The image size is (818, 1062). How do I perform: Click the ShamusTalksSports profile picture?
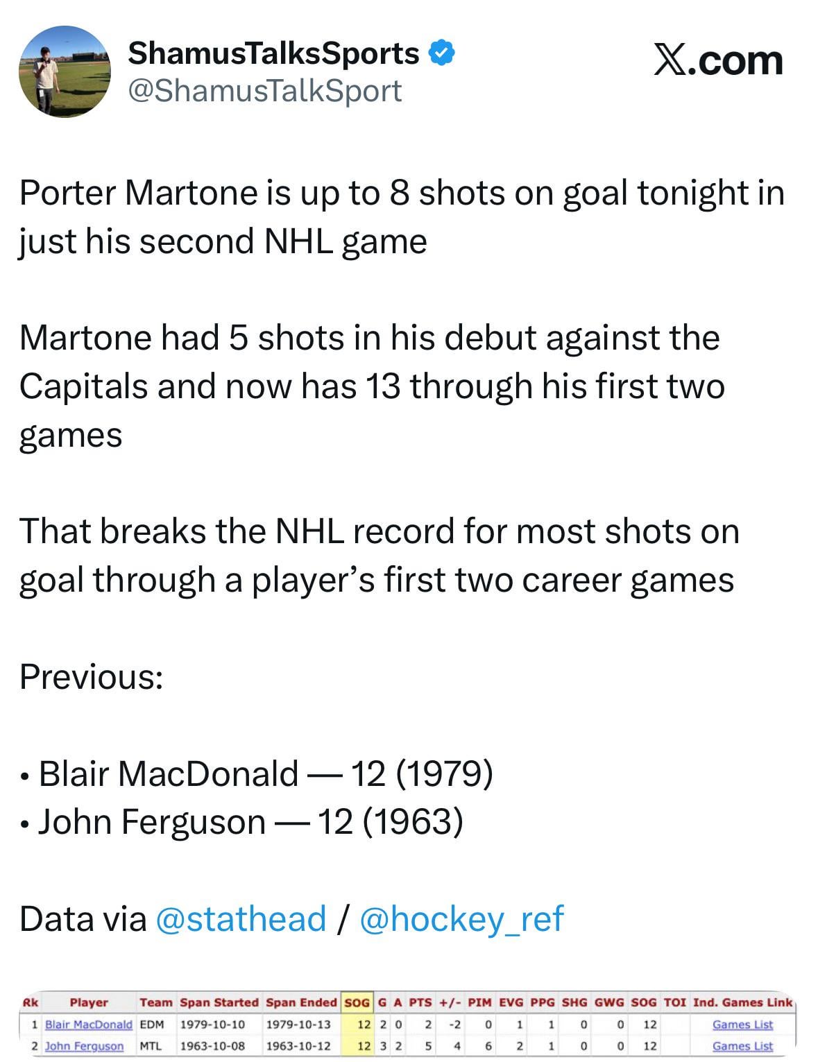pyautogui.click(x=64, y=71)
